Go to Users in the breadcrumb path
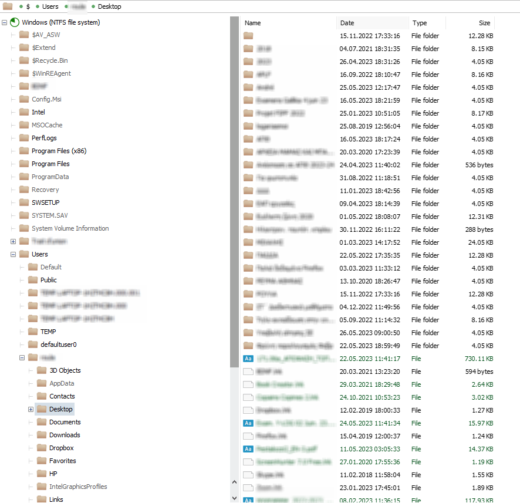The width and height of the screenshot is (520, 503). point(50,6)
